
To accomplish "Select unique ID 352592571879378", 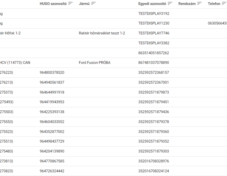I will tap(154, 122).
